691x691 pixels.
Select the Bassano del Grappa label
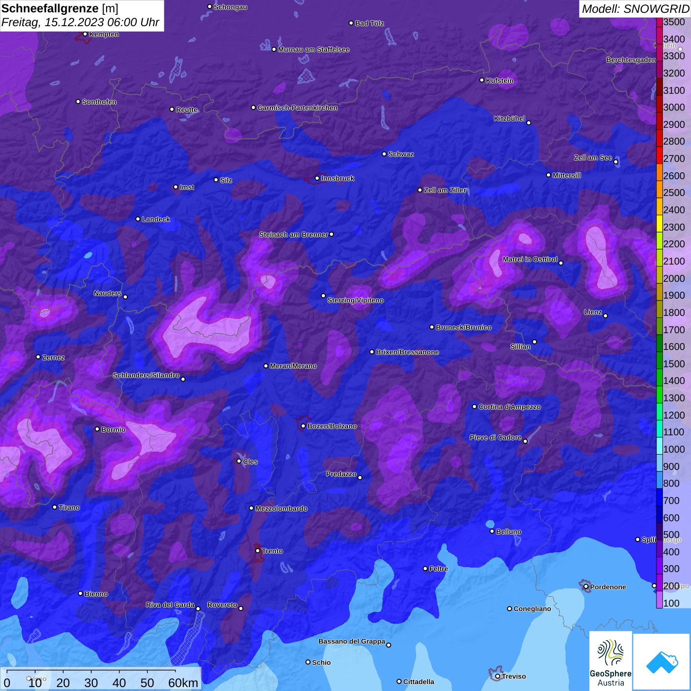tap(352, 641)
